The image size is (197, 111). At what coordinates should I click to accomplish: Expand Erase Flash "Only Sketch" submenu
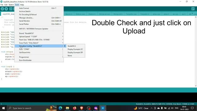pos(39,43)
